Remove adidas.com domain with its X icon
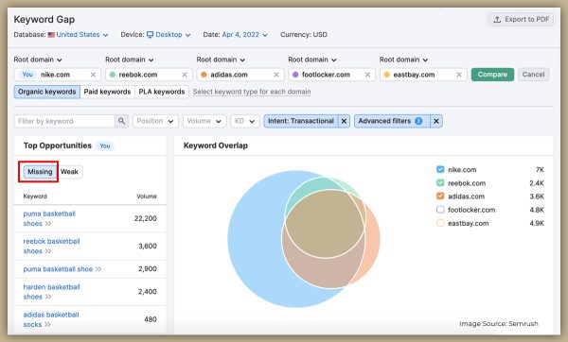Screen dimensions: 568x342 (x=276, y=75)
